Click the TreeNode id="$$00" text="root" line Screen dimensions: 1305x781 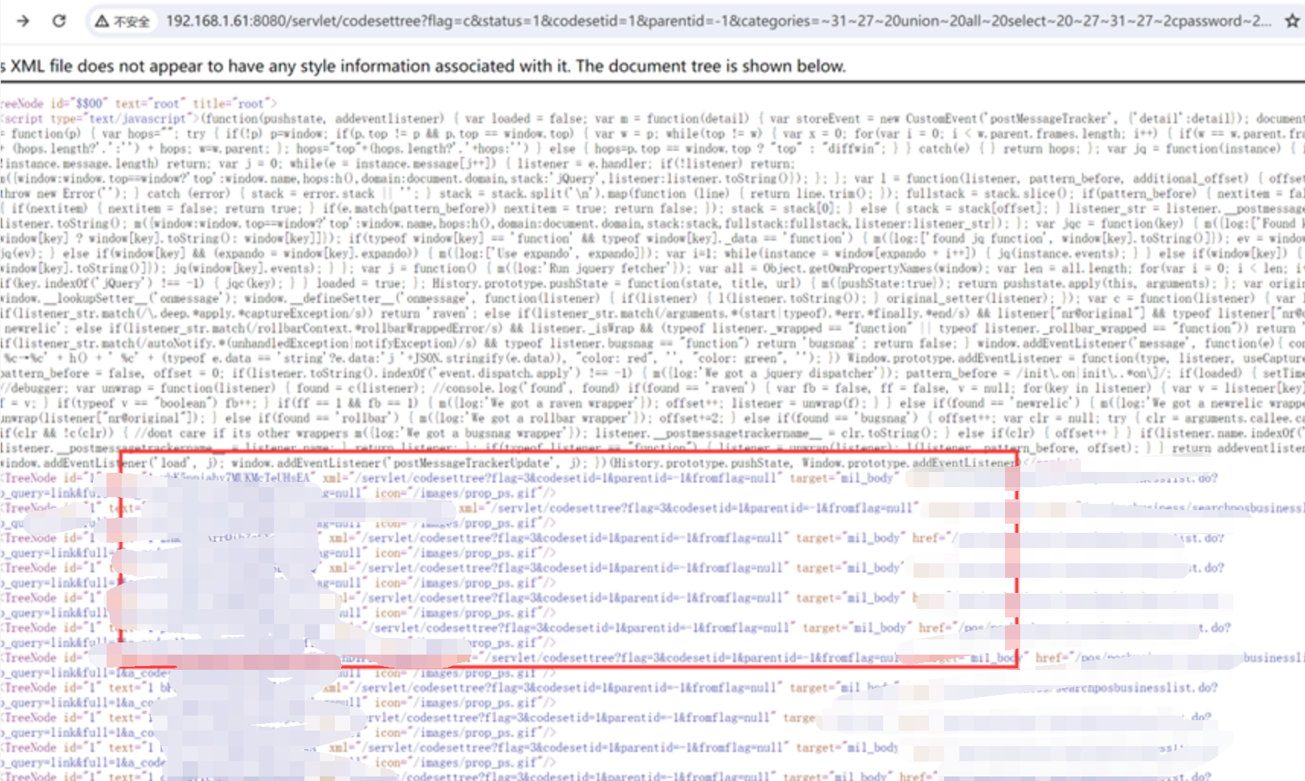pos(139,104)
